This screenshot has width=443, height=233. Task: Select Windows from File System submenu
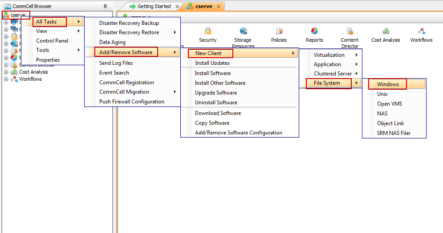tap(388, 84)
